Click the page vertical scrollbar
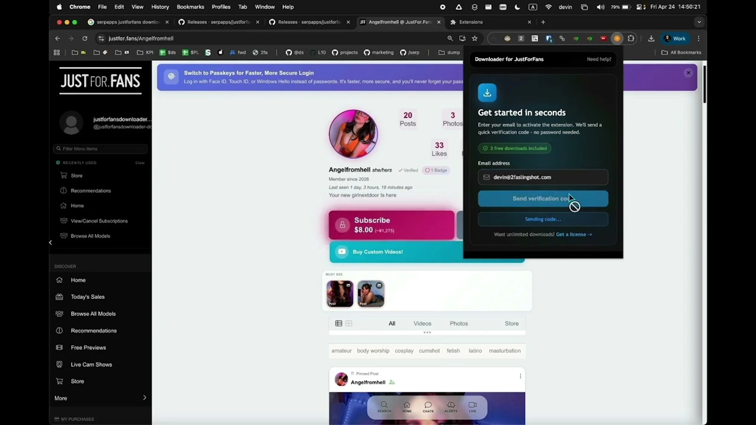Screen dimensions: 756x425 click(704, 85)
